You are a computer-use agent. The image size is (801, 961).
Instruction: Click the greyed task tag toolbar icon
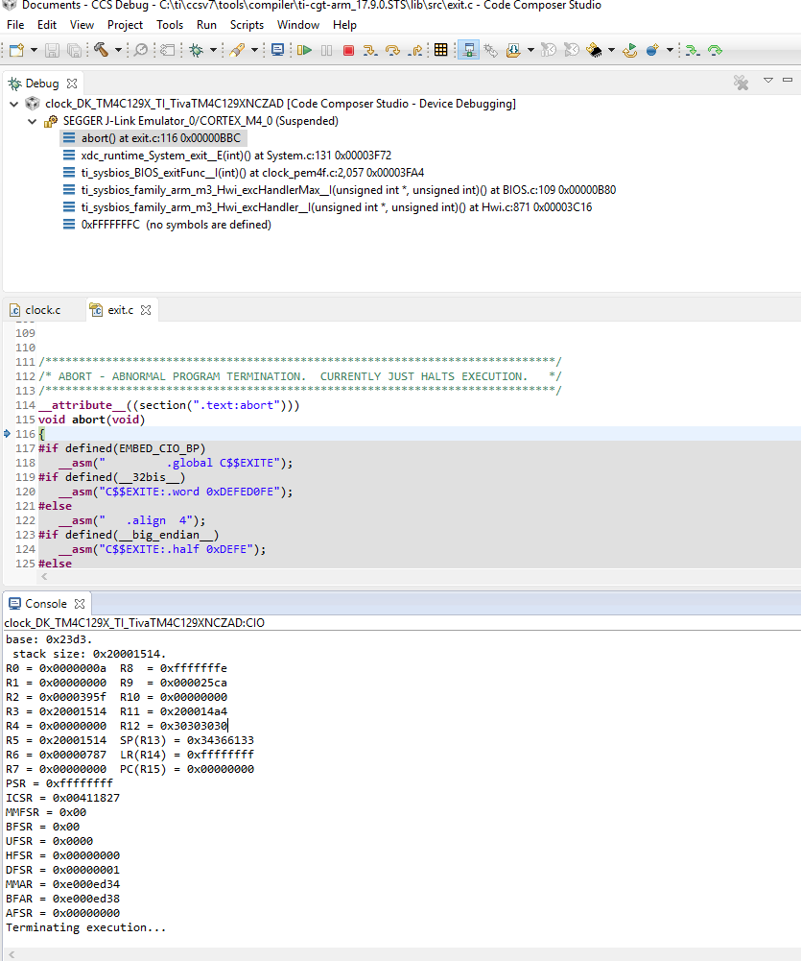point(168,50)
